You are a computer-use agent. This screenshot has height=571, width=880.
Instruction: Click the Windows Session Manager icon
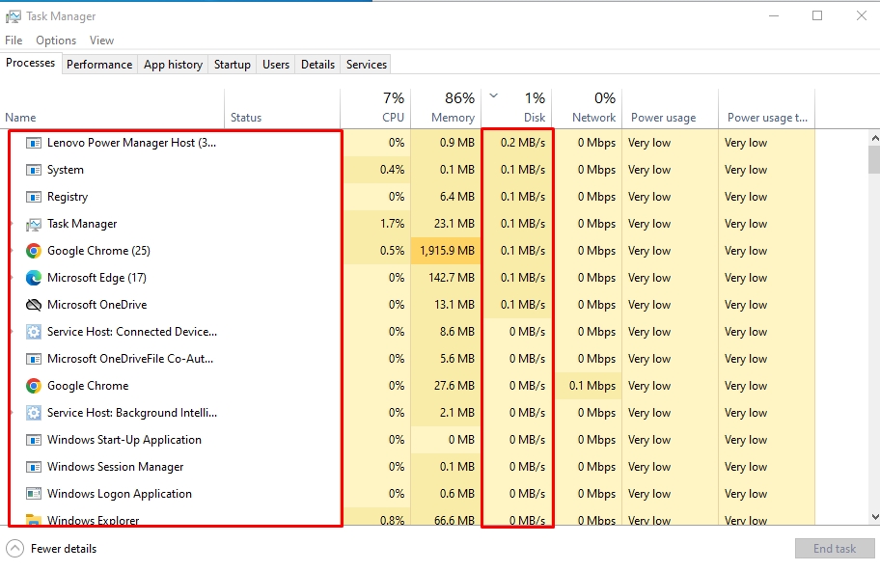(x=34, y=467)
